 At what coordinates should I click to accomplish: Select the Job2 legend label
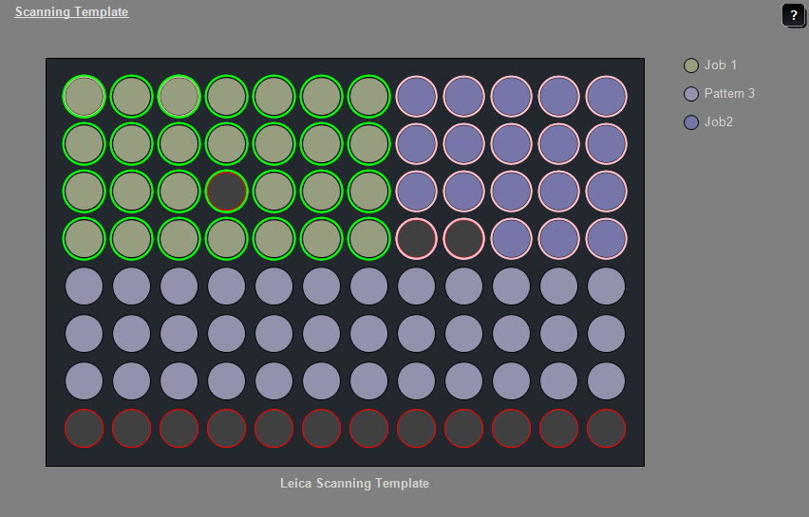719,122
